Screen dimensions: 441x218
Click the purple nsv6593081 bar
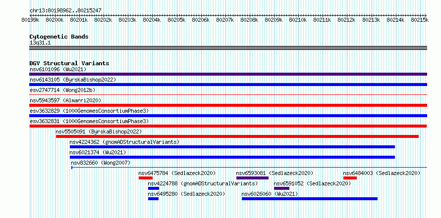[252, 178]
